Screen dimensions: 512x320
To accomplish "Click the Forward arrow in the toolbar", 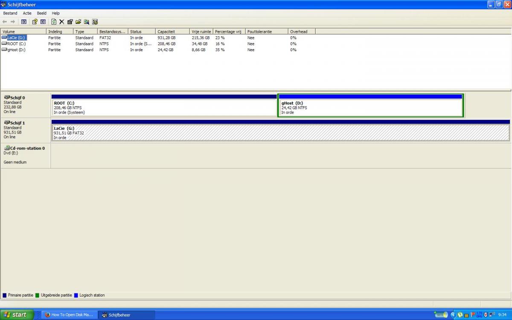I will (13, 22).
